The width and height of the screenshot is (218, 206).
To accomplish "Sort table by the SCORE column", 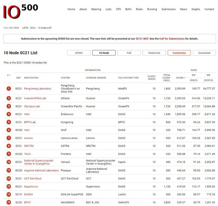I will [181, 78].
